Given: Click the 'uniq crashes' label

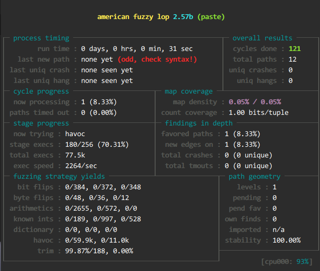Looking at the screenshot, I should coord(253,70).
